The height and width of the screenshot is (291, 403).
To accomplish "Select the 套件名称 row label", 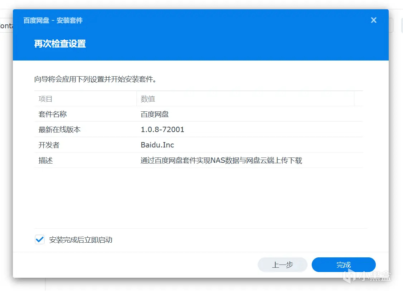I will pyautogui.click(x=52, y=114).
